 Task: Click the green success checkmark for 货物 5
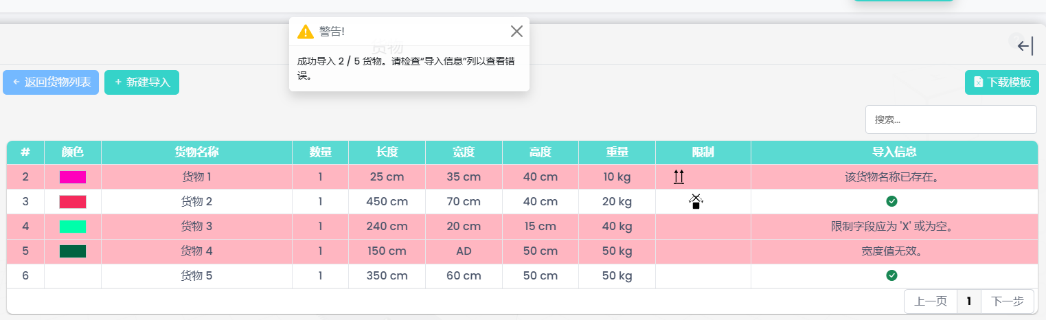(x=891, y=275)
